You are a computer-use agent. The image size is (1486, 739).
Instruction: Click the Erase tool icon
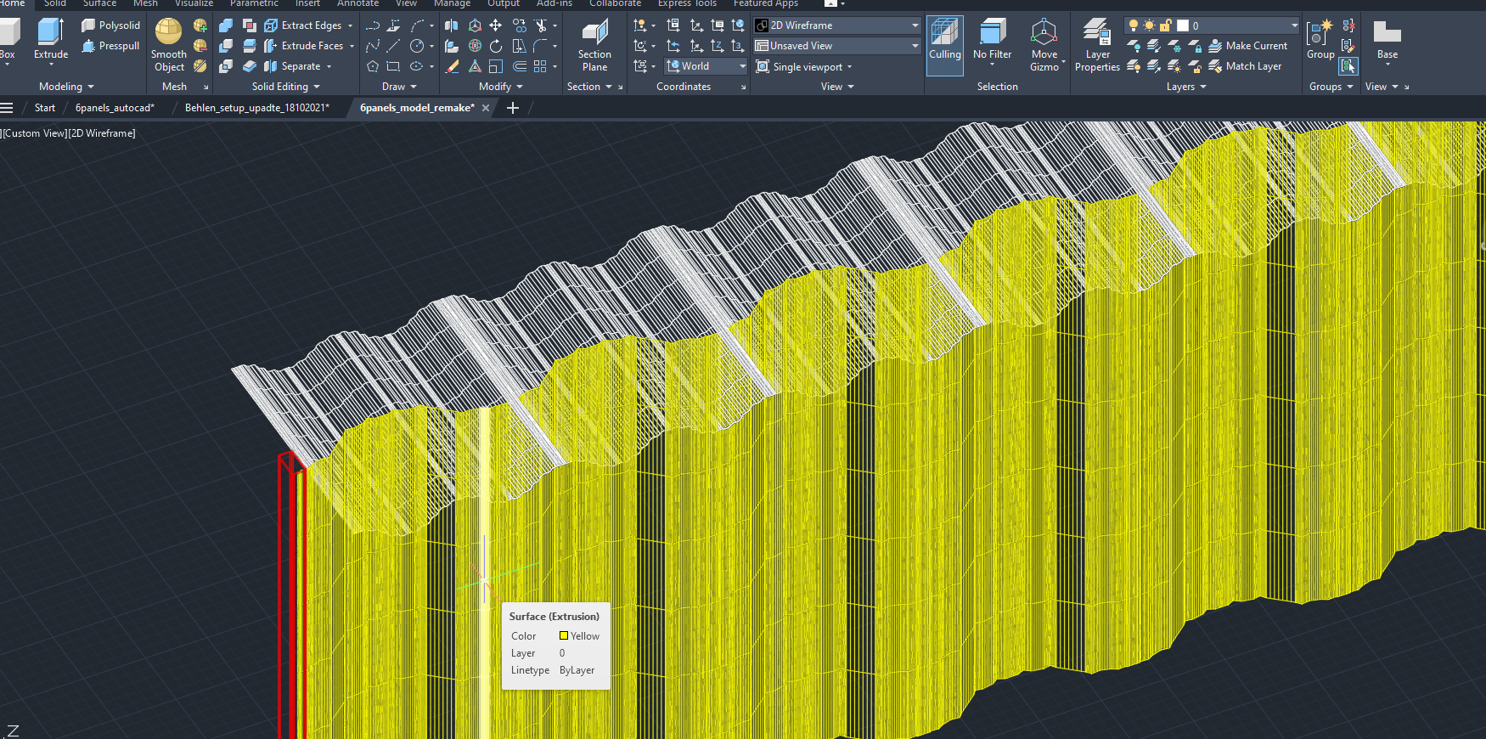tap(453, 66)
